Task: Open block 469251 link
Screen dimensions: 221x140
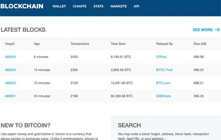Action: (10, 96)
